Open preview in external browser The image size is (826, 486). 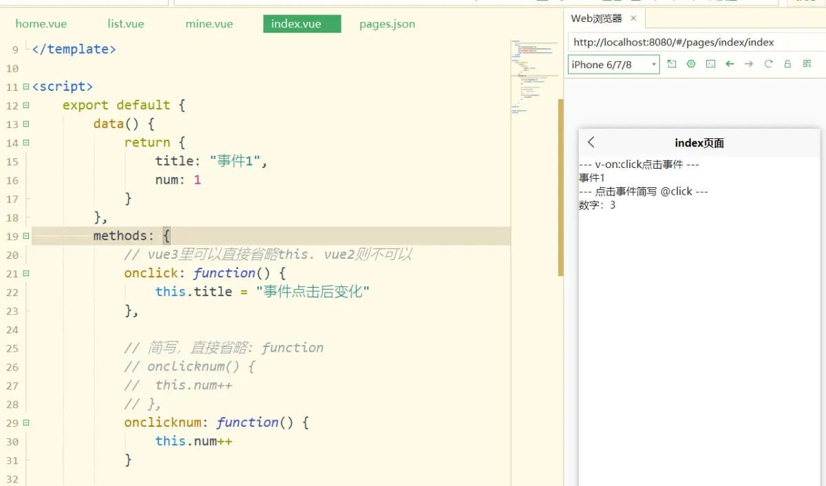672,63
